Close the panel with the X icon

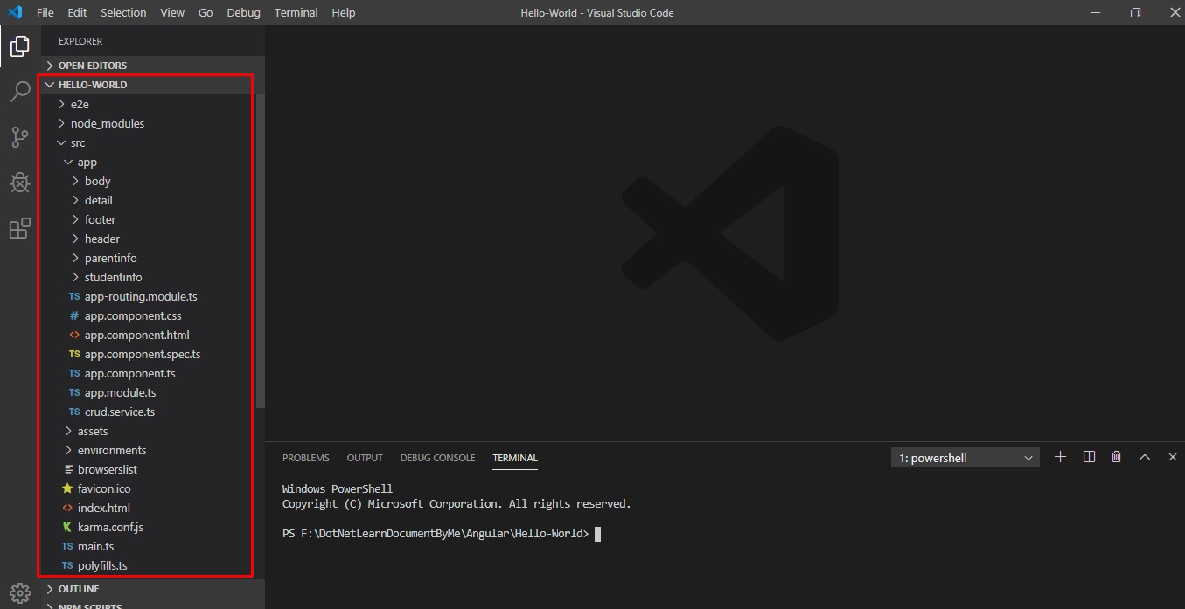click(1173, 456)
